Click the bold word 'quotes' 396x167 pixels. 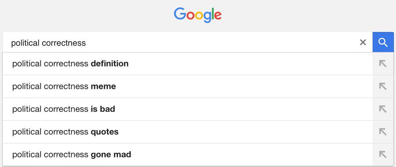[104, 132]
